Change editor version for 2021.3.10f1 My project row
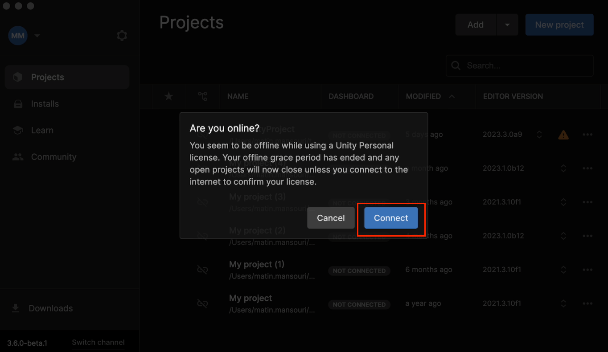 tap(563, 303)
